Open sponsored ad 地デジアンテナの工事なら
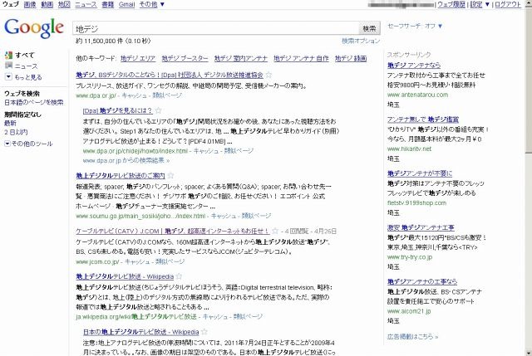The height and width of the screenshot is (356, 532). pyautogui.click(x=422, y=281)
